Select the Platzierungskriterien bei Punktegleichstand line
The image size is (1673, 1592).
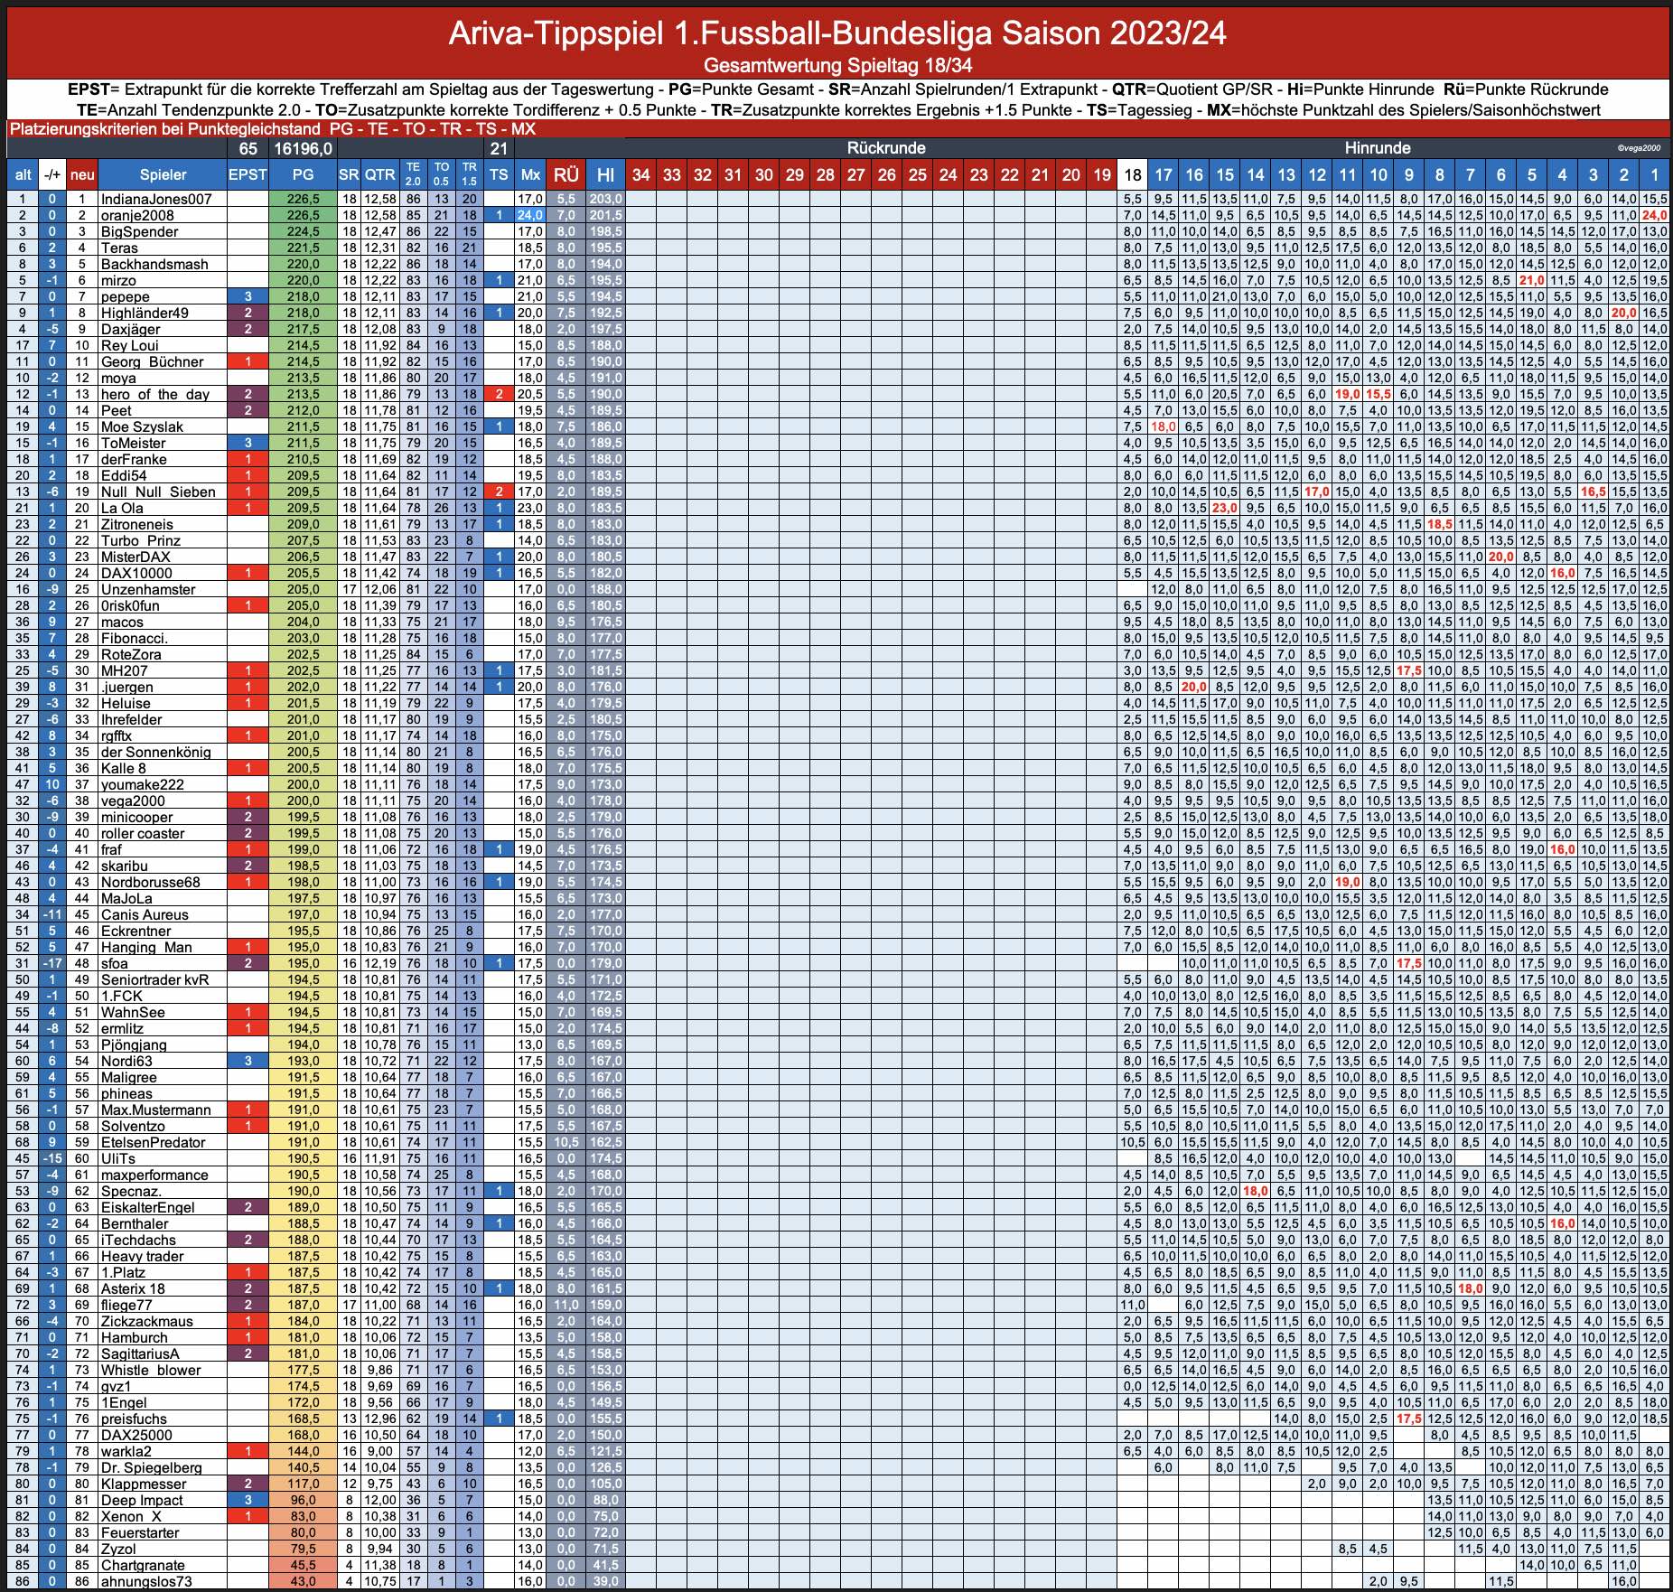coord(273,128)
